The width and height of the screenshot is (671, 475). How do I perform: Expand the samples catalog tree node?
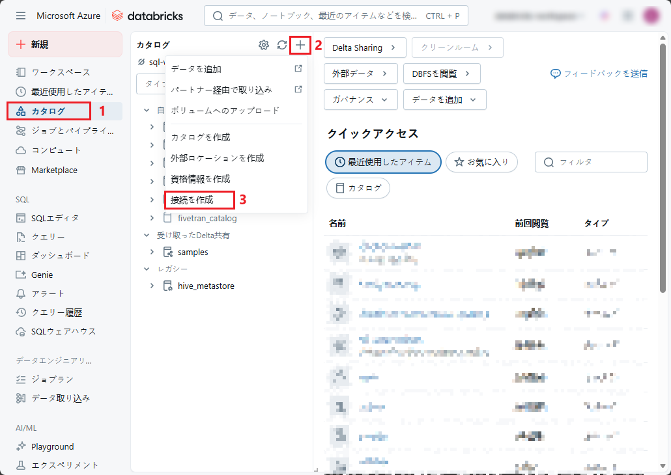point(152,252)
